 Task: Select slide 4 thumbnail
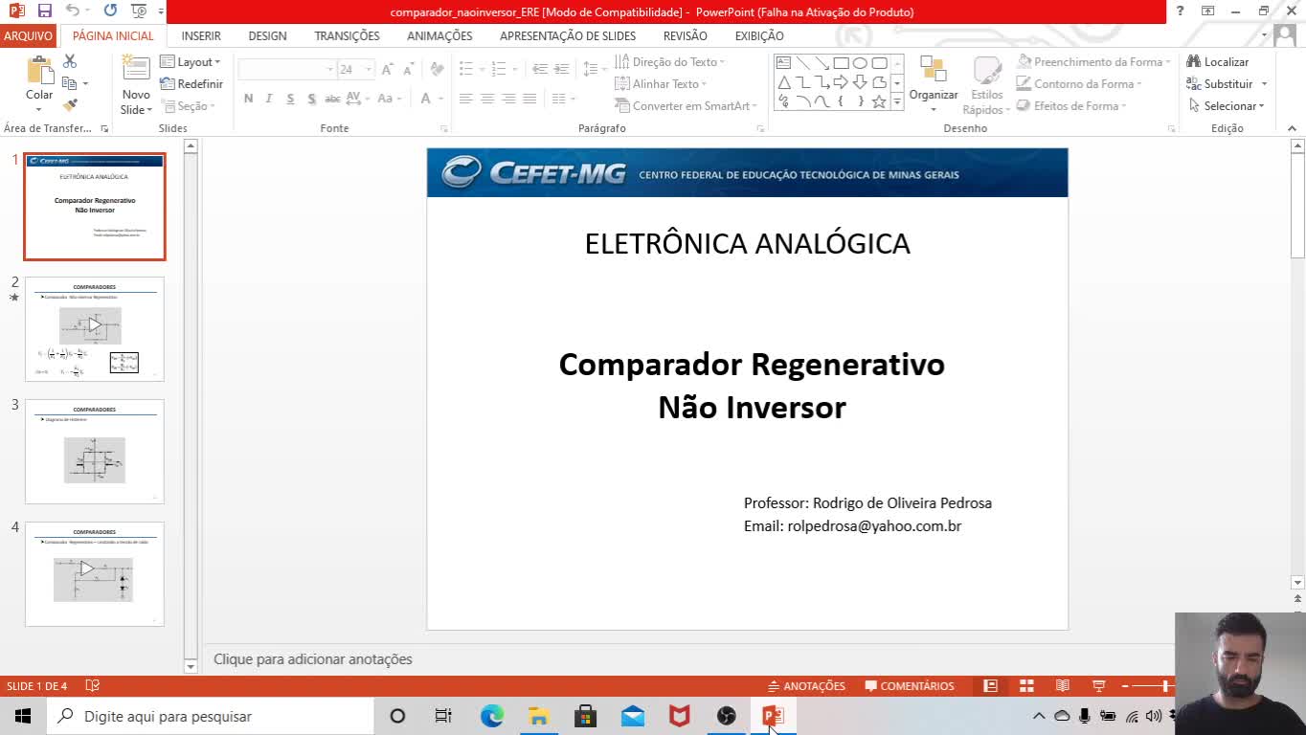(95, 574)
